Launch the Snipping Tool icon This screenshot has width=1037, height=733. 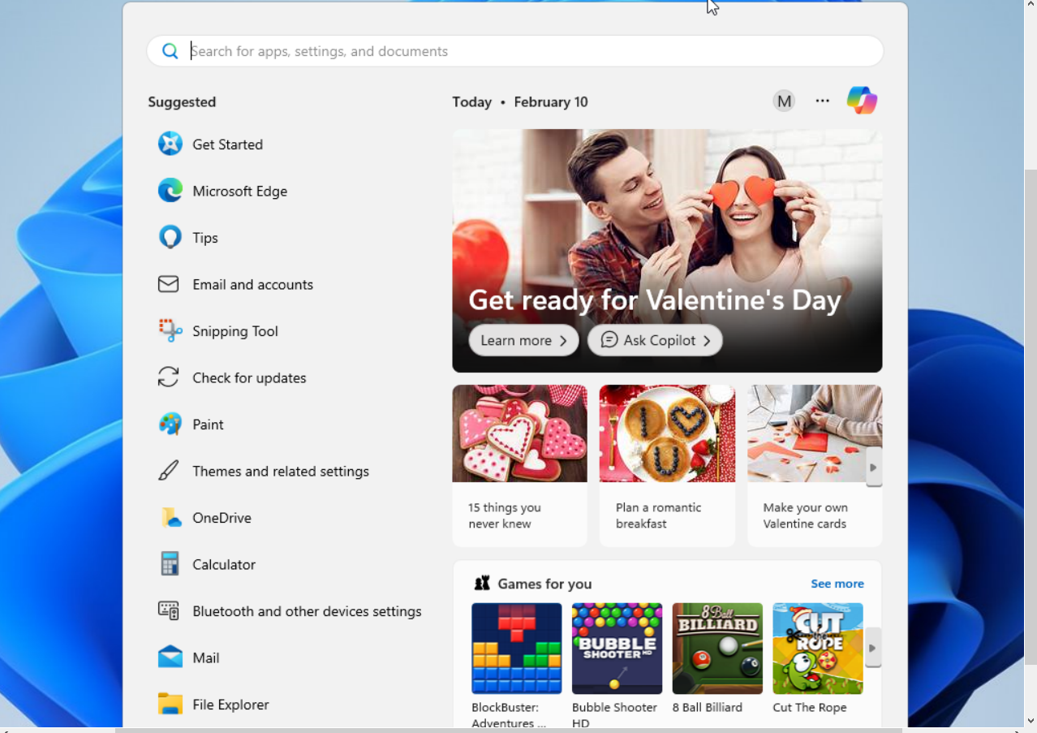click(170, 330)
